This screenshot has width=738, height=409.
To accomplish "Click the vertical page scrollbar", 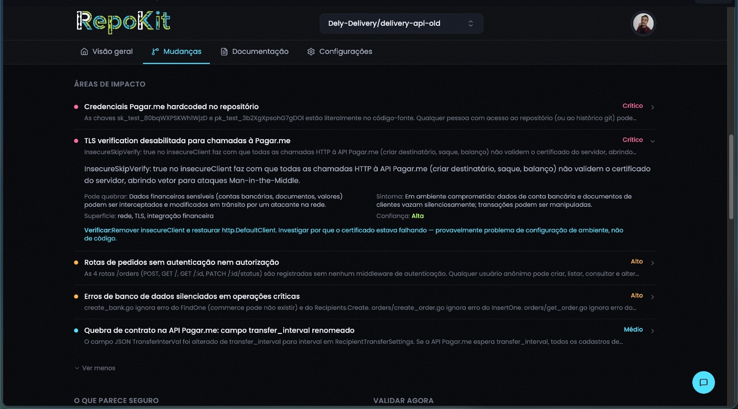I will coord(731,177).
